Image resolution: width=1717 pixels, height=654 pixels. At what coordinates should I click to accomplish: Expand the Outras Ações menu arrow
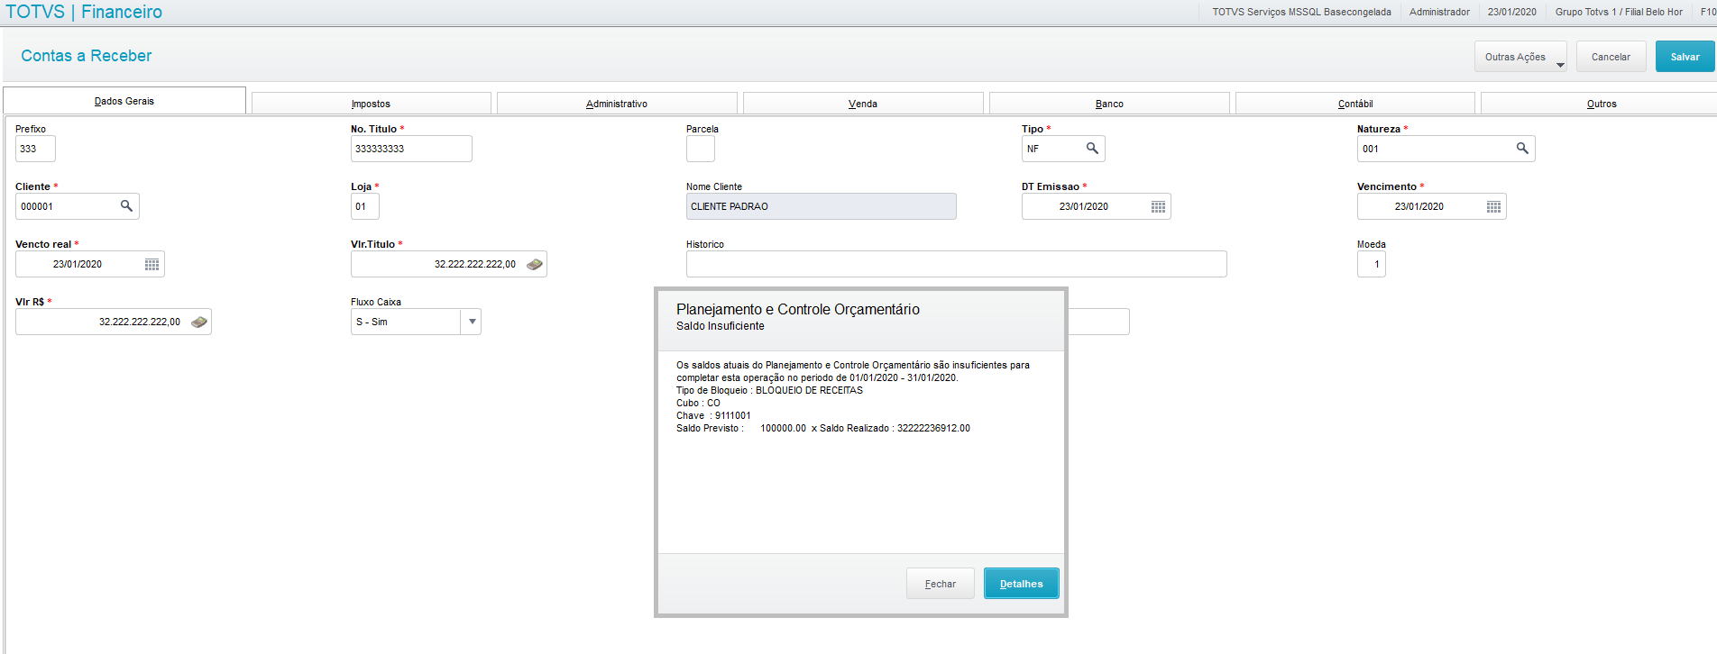pyautogui.click(x=1560, y=65)
